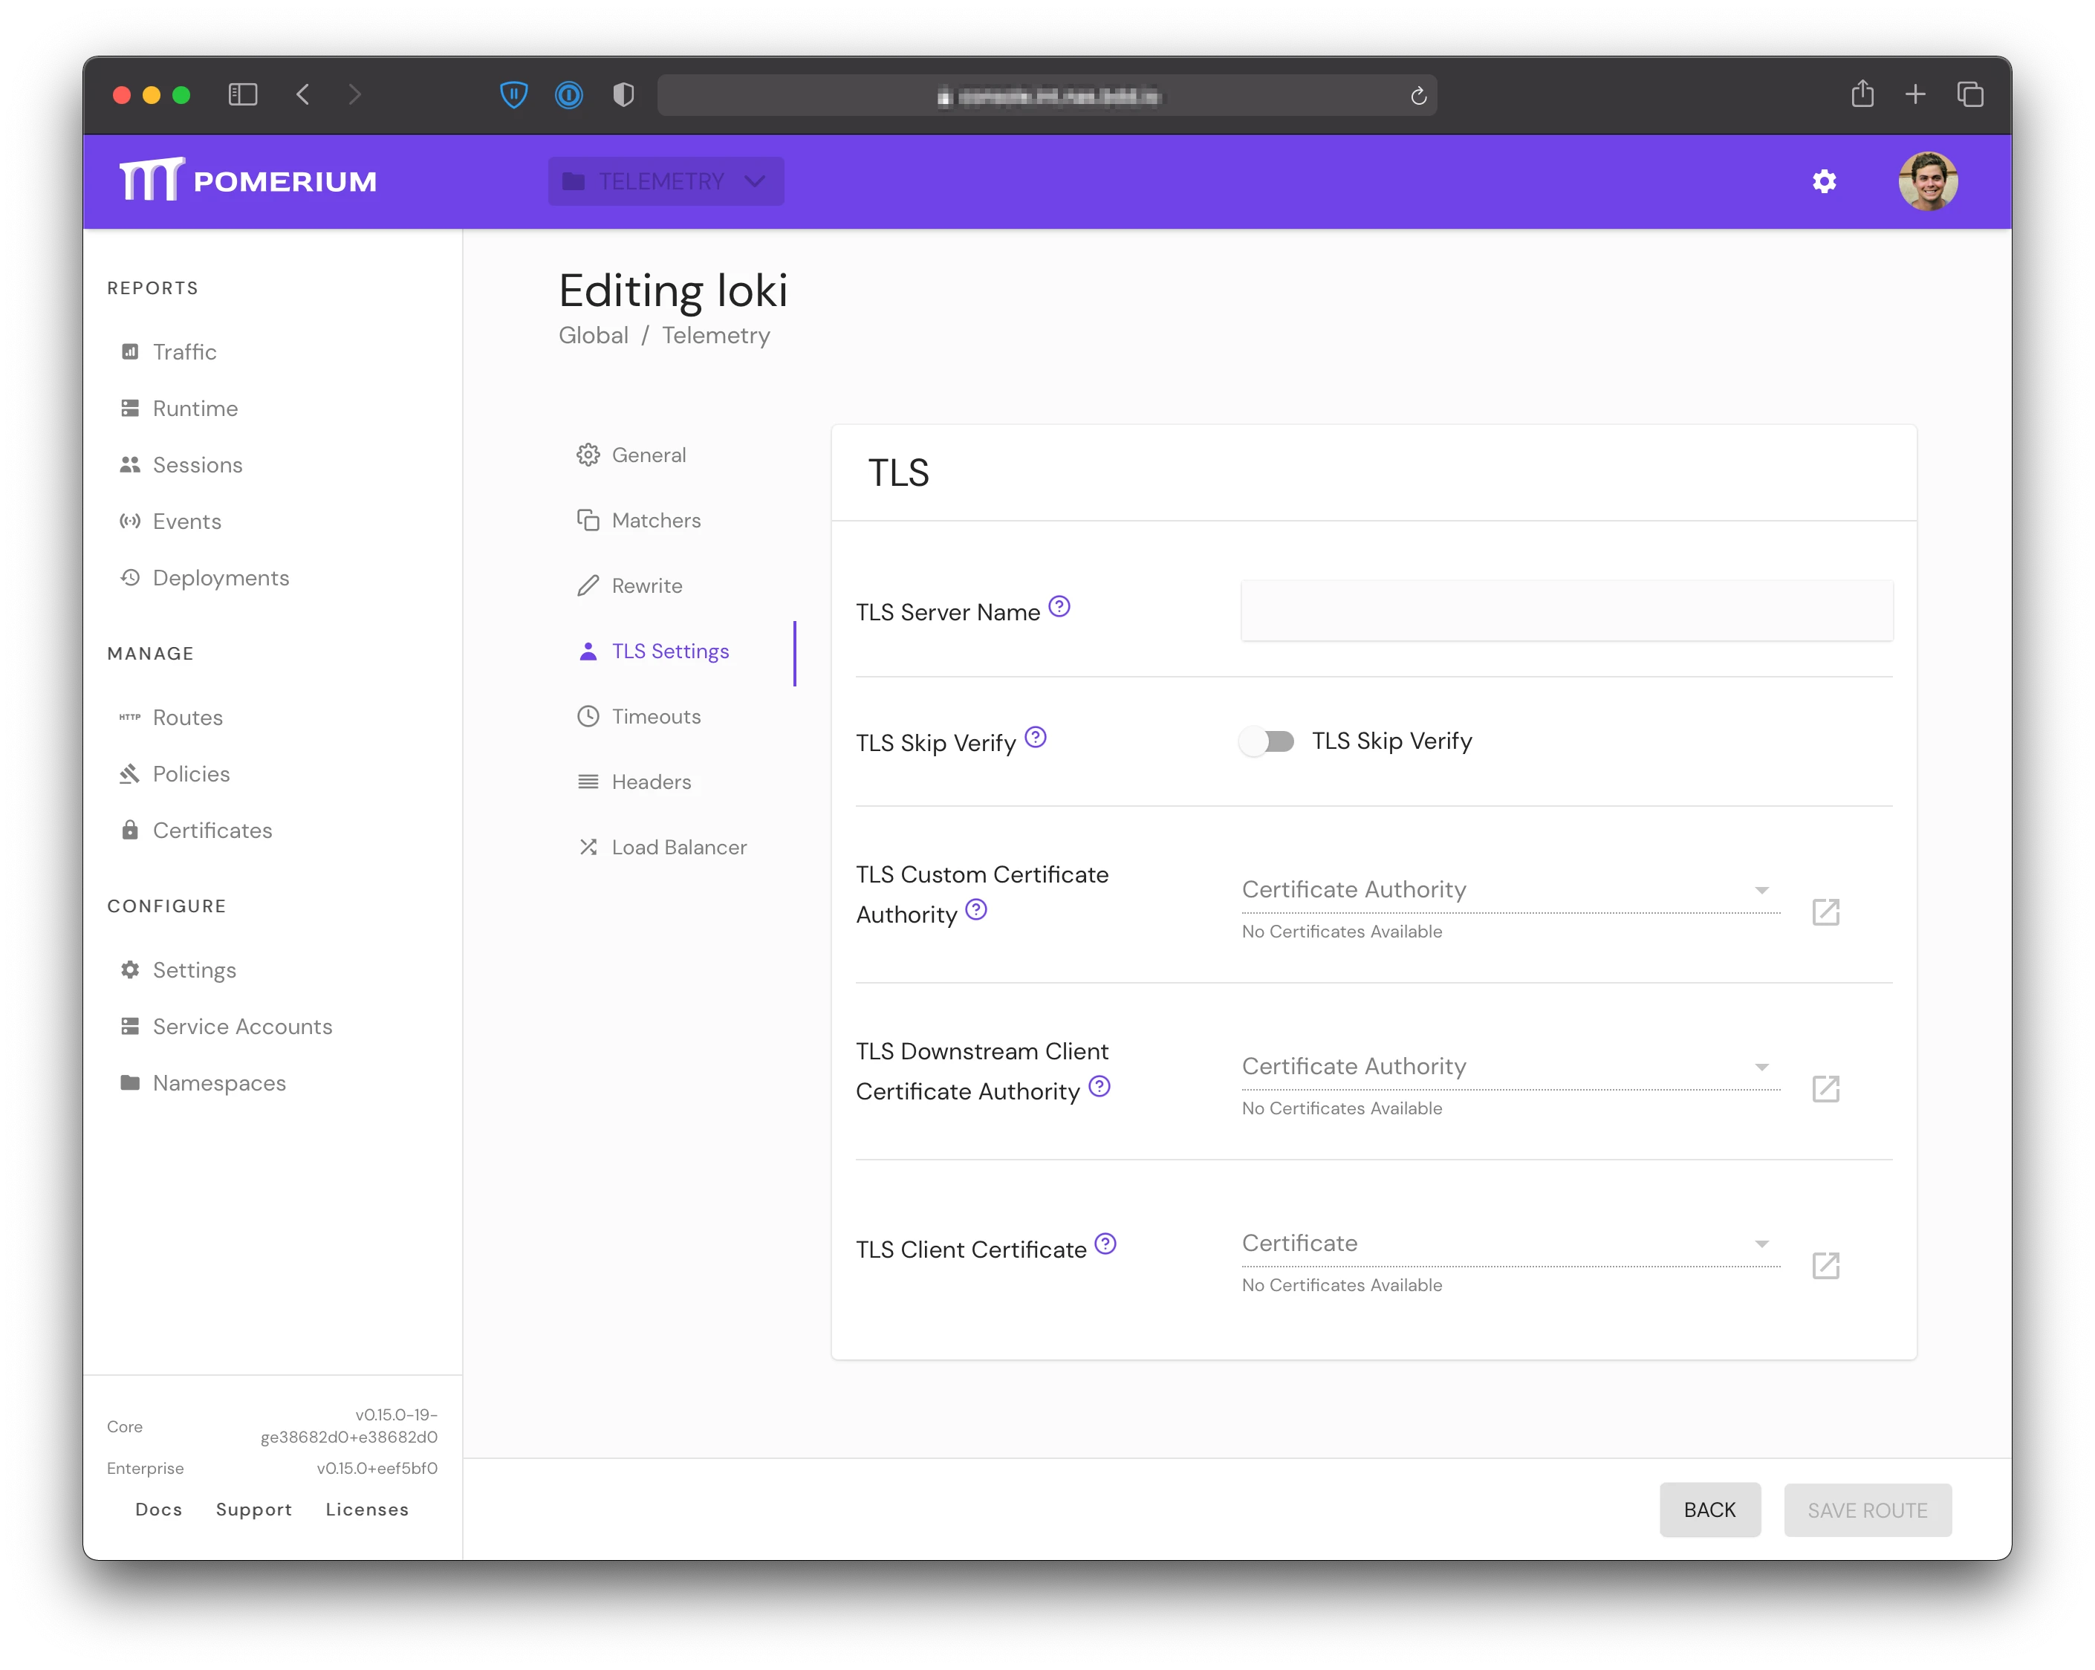Open the Load Balancer section
The width and height of the screenshot is (2095, 1670).
click(x=679, y=848)
